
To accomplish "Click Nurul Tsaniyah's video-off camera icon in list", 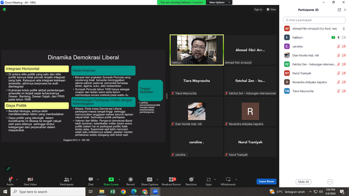I will coord(344,73).
